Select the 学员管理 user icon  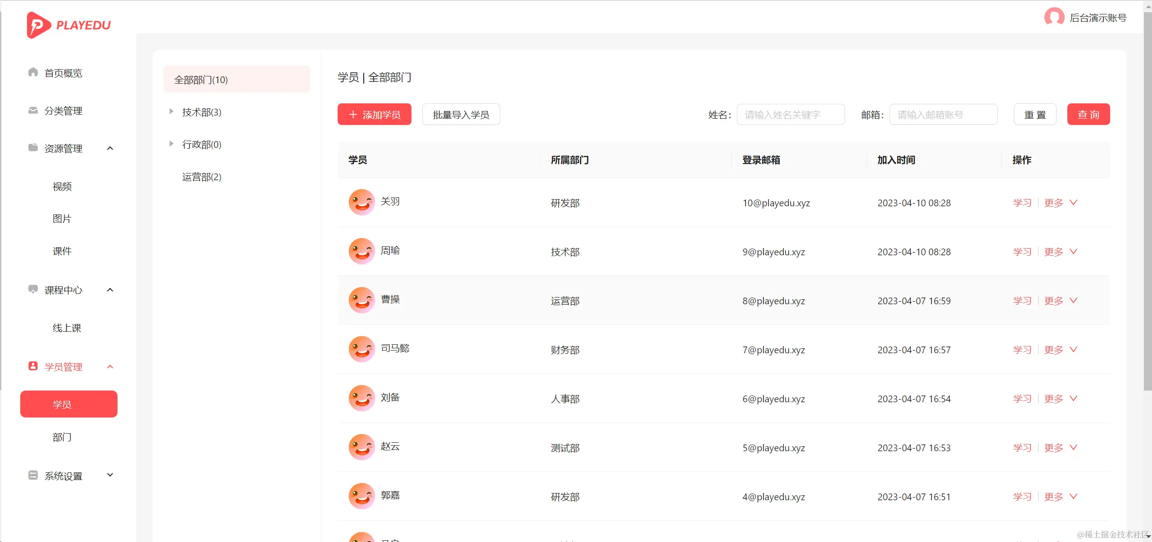32,366
